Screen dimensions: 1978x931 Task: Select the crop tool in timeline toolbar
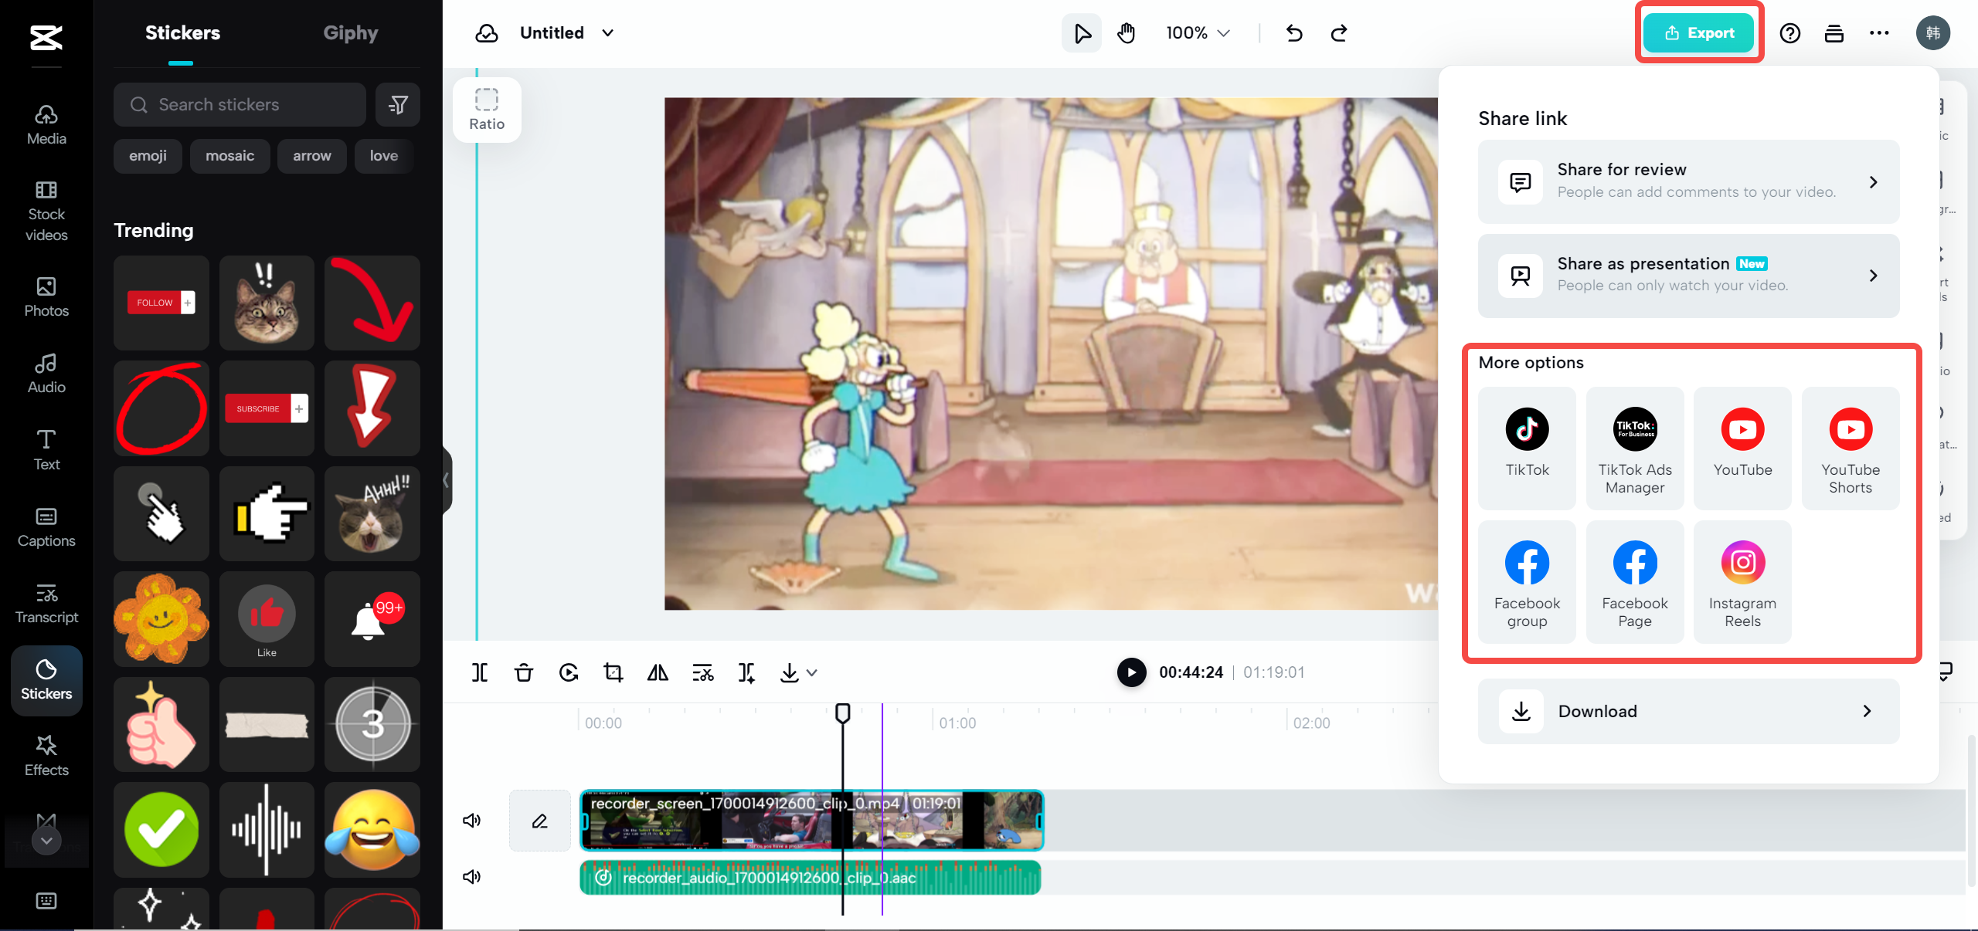point(613,672)
